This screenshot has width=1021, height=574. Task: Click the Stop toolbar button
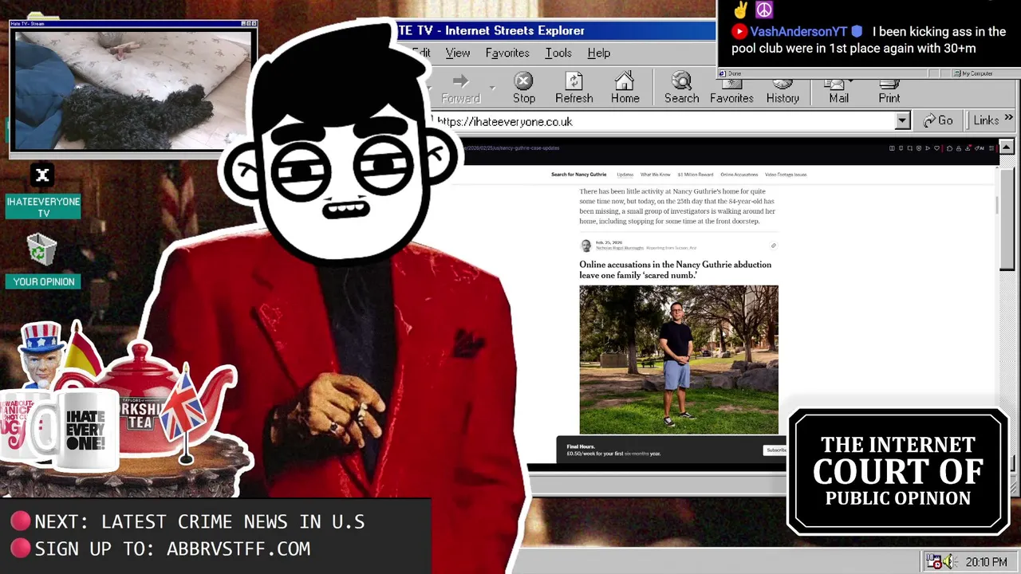[524, 88]
